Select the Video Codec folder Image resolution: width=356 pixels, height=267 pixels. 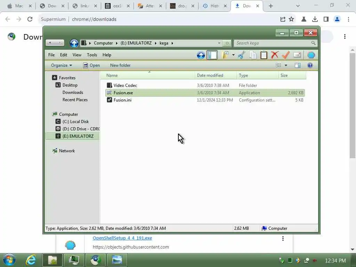(205, 86)
